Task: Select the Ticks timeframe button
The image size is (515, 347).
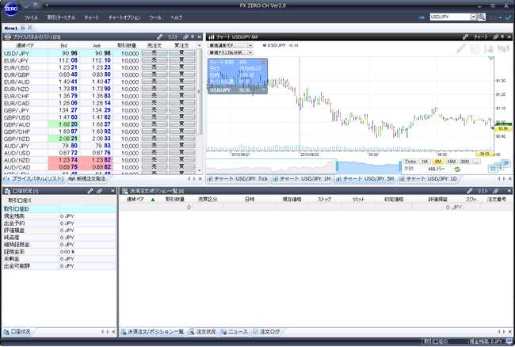Action: click(x=410, y=162)
